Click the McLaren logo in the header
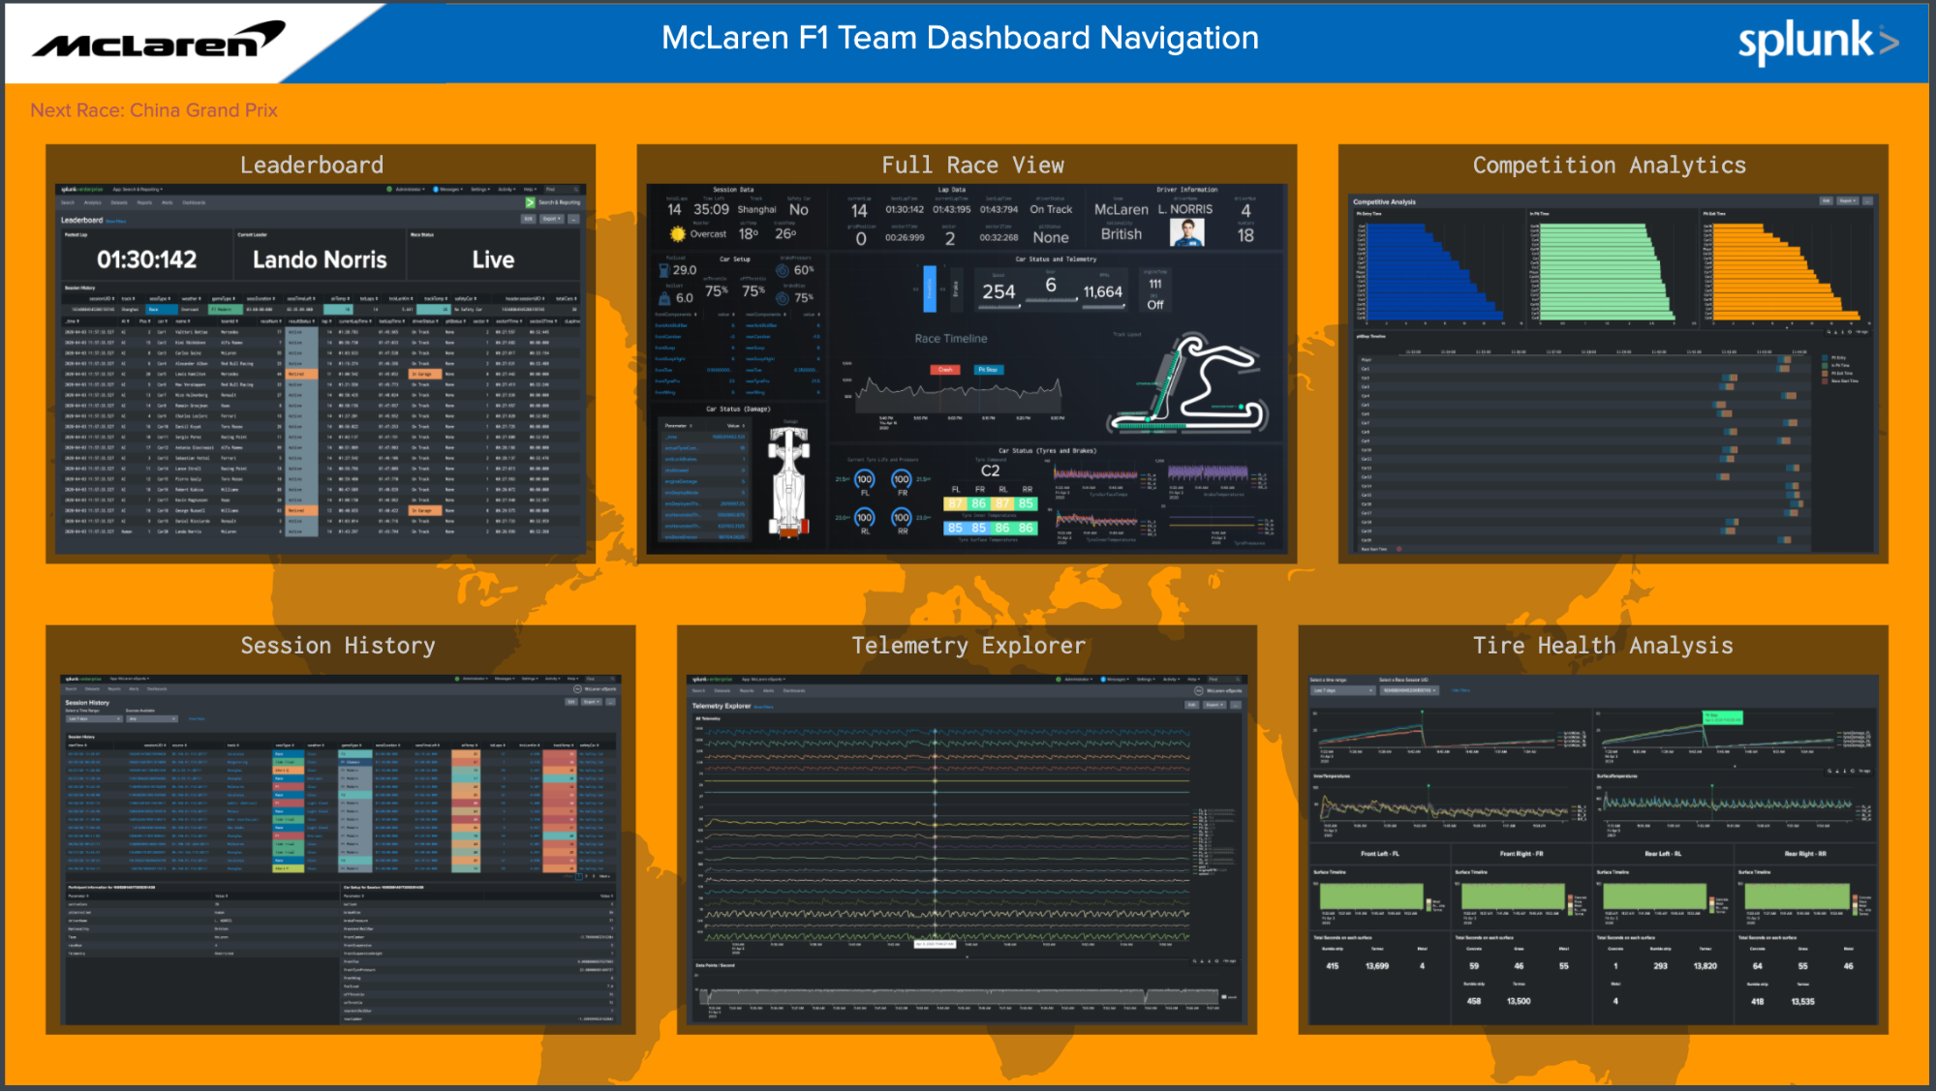1936x1092 pixels. point(159,40)
